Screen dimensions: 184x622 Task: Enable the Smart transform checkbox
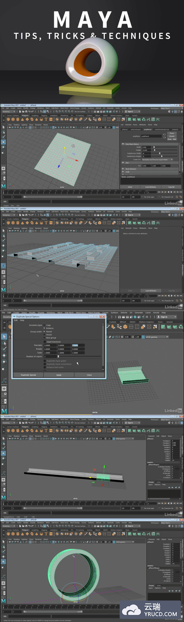coord(45,342)
